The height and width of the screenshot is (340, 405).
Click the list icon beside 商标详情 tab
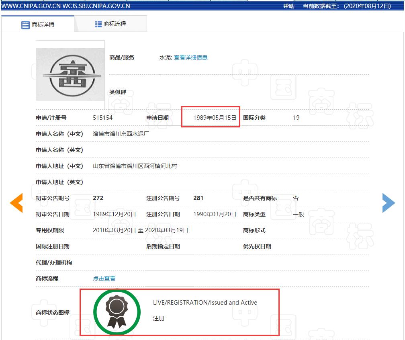(x=25, y=24)
